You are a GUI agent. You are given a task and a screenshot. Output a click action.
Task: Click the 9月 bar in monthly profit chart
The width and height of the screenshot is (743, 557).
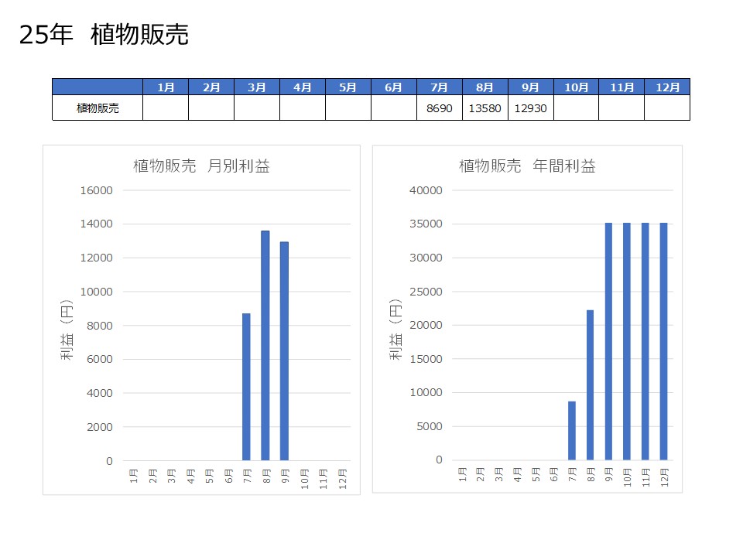click(x=284, y=351)
